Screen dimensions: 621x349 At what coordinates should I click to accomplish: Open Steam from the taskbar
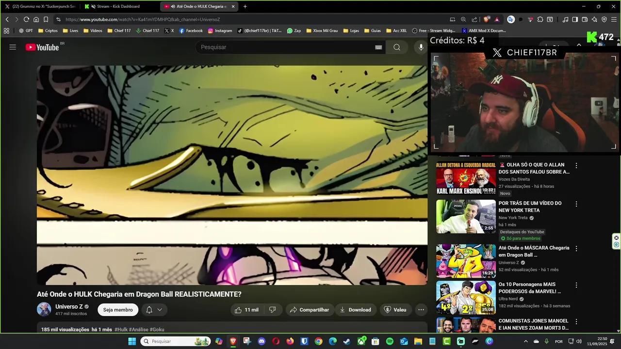point(346,341)
